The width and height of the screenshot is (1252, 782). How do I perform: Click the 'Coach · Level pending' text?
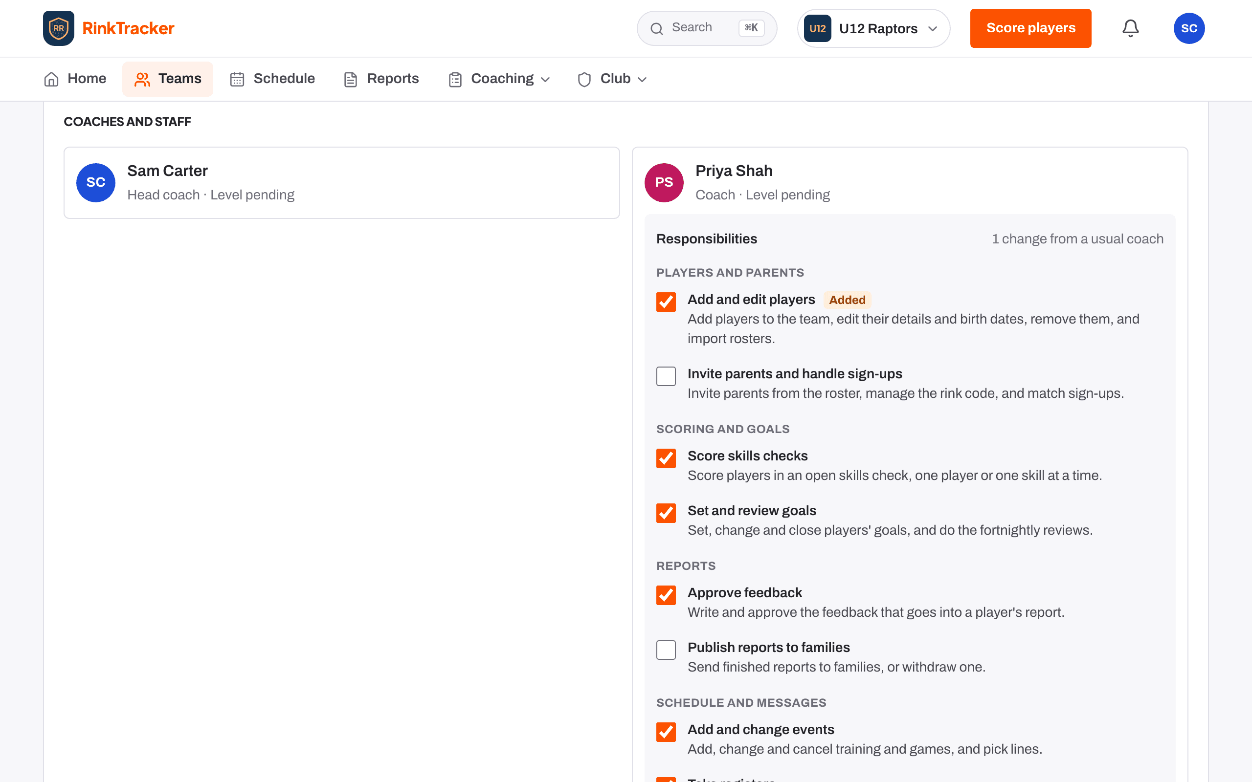pyautogui.click(x=762, y=195)
